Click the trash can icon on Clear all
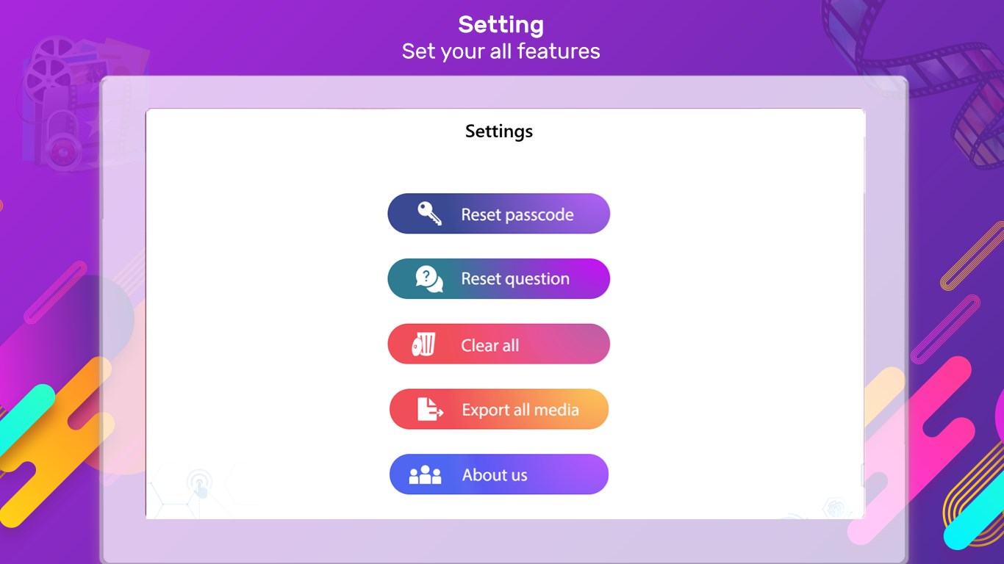This screenshot has height=564, width=1004. [424, 344]
